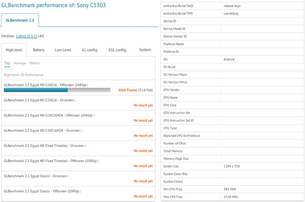The width and height of the screenshot is (305, 202).
Task: Select the Median results filter
Action: [x=35, y=63]
